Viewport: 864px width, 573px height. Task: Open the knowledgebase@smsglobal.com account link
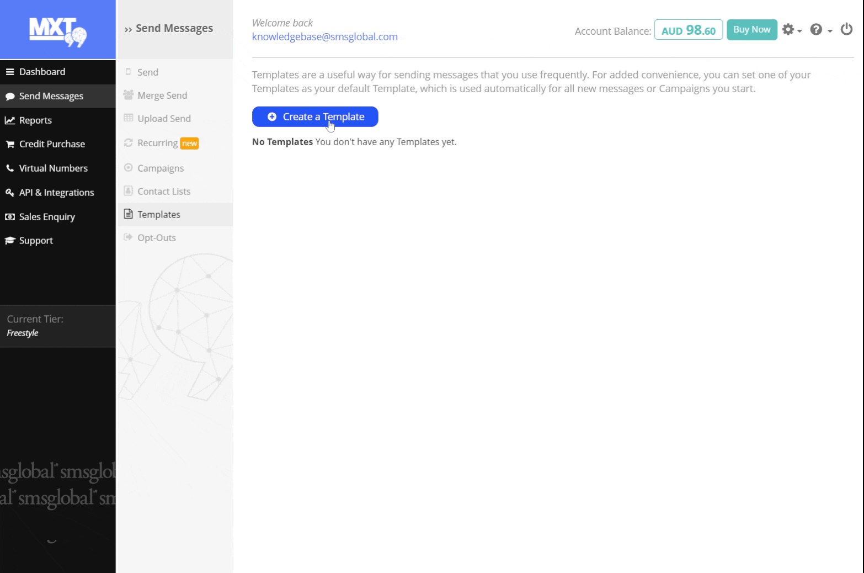pyautogui.click(x=324, y=37)
